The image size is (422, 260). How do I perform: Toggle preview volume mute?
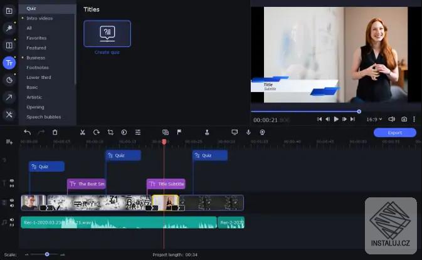pyautogui.click(x=391, y=119)
